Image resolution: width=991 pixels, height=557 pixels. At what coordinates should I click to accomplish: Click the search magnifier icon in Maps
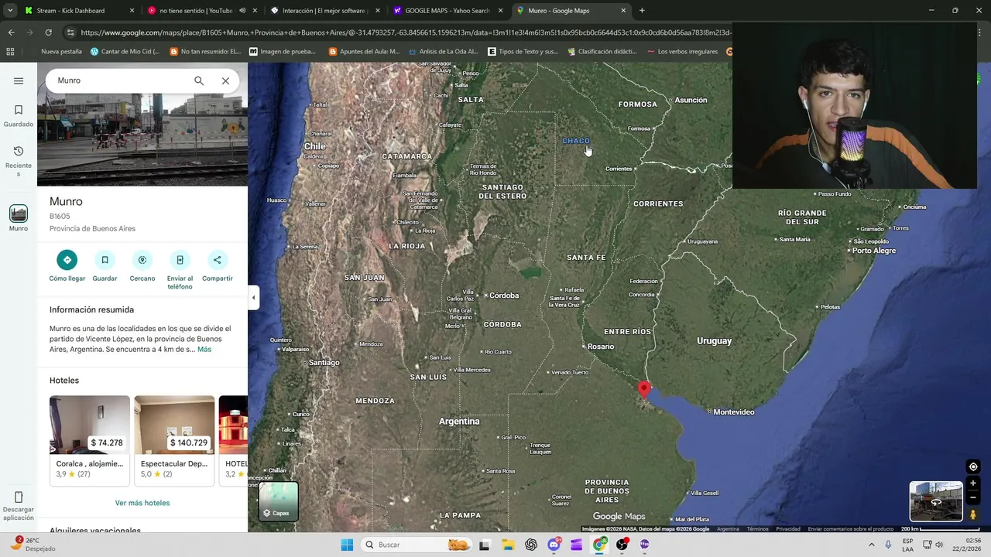(199, 80)
